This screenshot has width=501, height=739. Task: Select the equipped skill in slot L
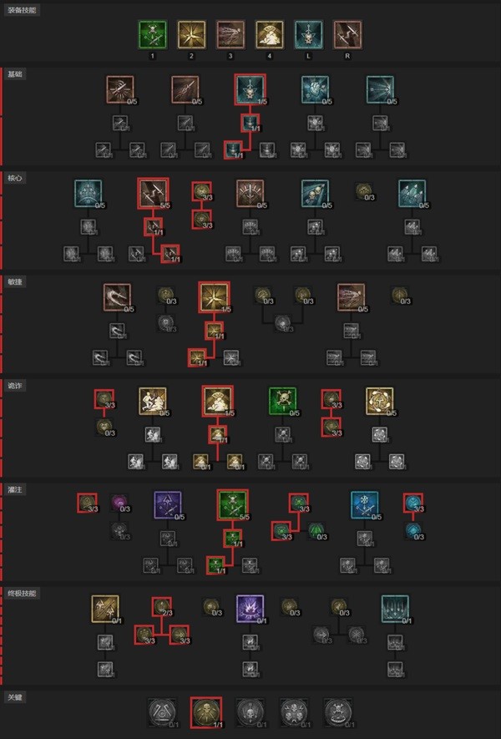pos(309,34)
